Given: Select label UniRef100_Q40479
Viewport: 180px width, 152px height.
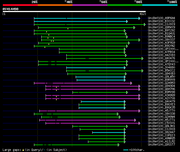Looking at the screenshot, I should (x=161, y=102).
